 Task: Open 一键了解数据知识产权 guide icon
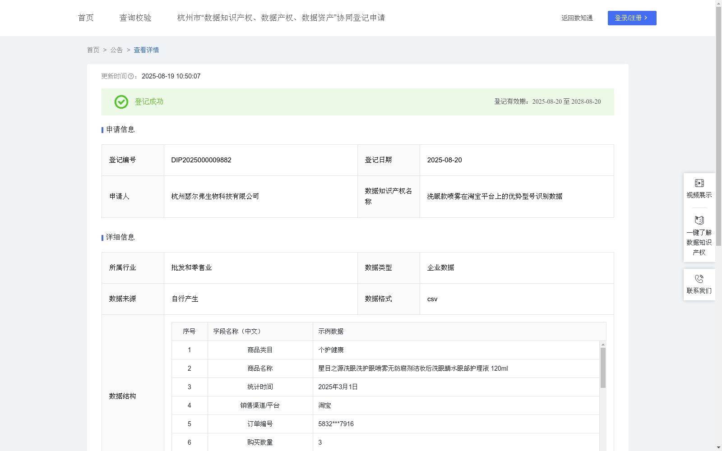click(x=699, y=220)
